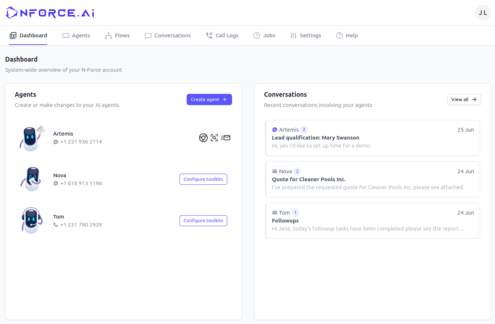Image resolution: width=495 pixels, height=324 pixels.
Task: Click the clock icon next to Jobs
Action: pyautogui.click(x=257, y=35)
